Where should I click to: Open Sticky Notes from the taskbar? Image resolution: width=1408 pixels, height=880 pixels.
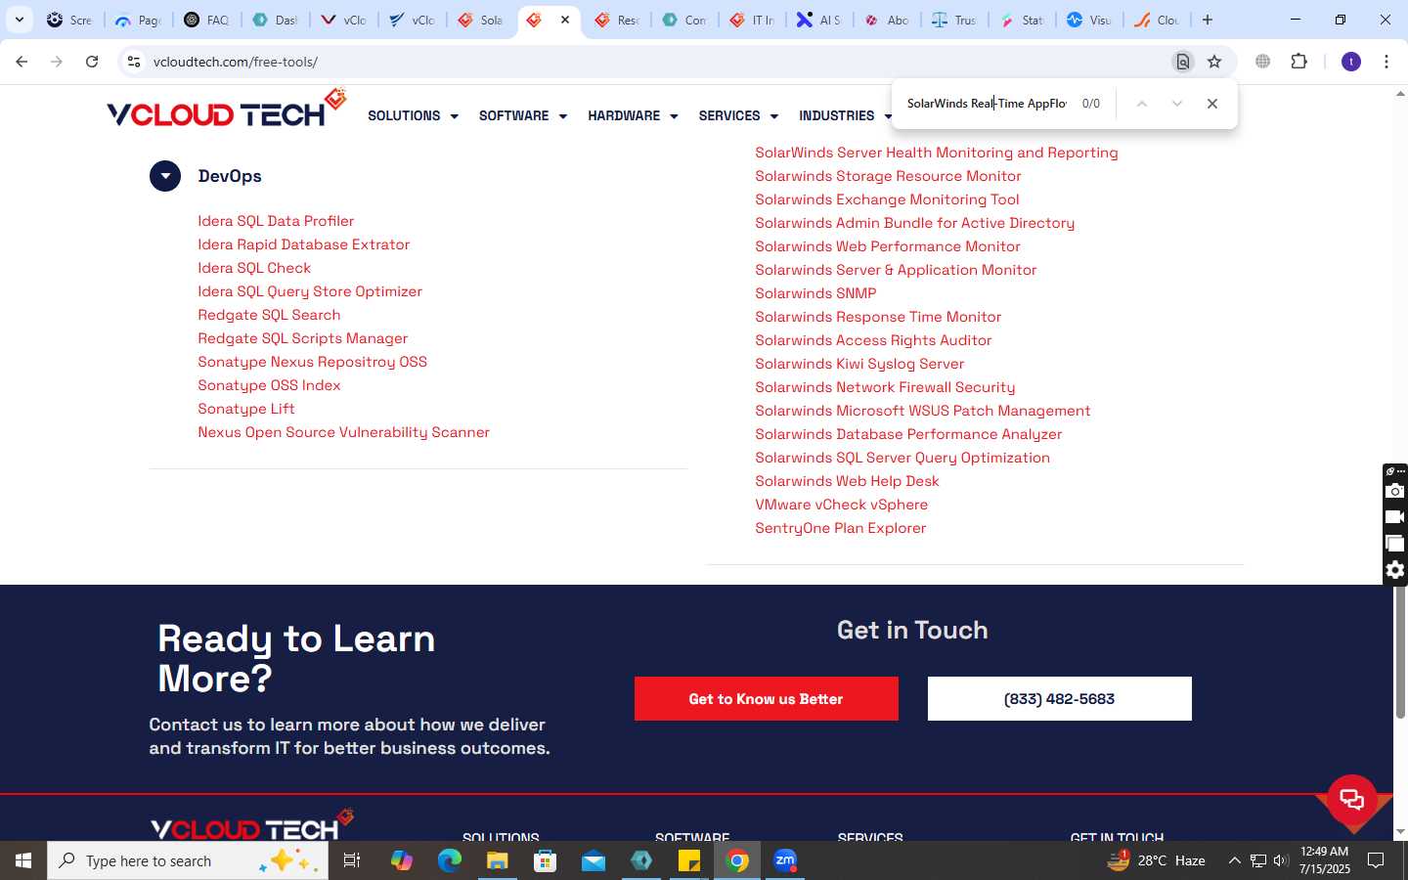(x=689, y=860)
